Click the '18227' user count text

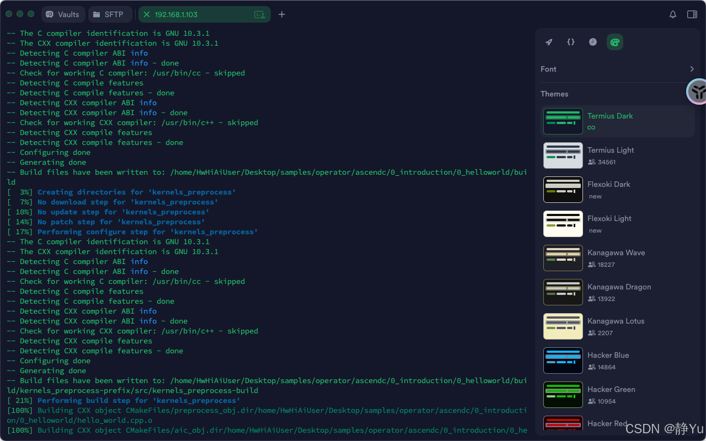pos(606,265)
